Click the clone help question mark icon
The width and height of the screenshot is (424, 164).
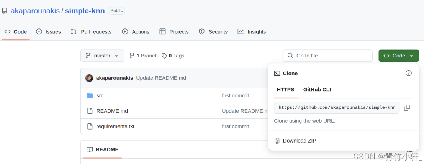tap(409, 73)
